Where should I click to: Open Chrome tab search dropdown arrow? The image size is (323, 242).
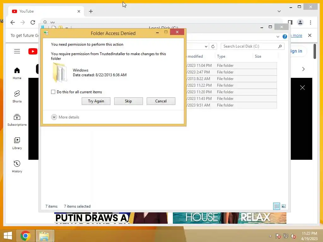tap(279, 11)
